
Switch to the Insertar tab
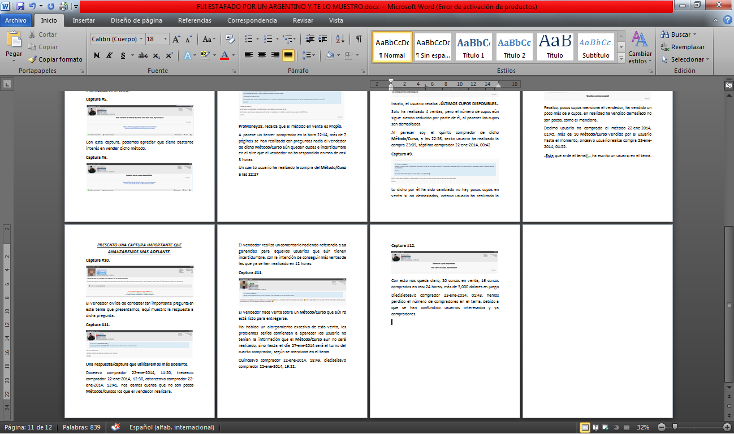click(x=84, y=20)
